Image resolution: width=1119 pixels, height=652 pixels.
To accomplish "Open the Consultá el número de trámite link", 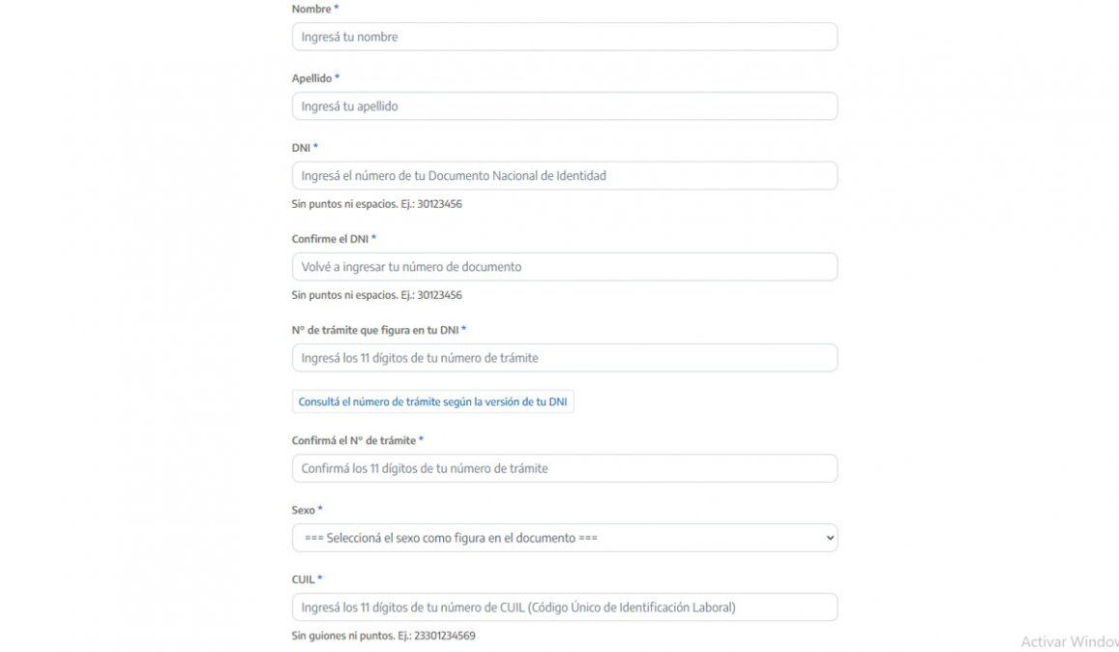I will [x=432, y=402].
